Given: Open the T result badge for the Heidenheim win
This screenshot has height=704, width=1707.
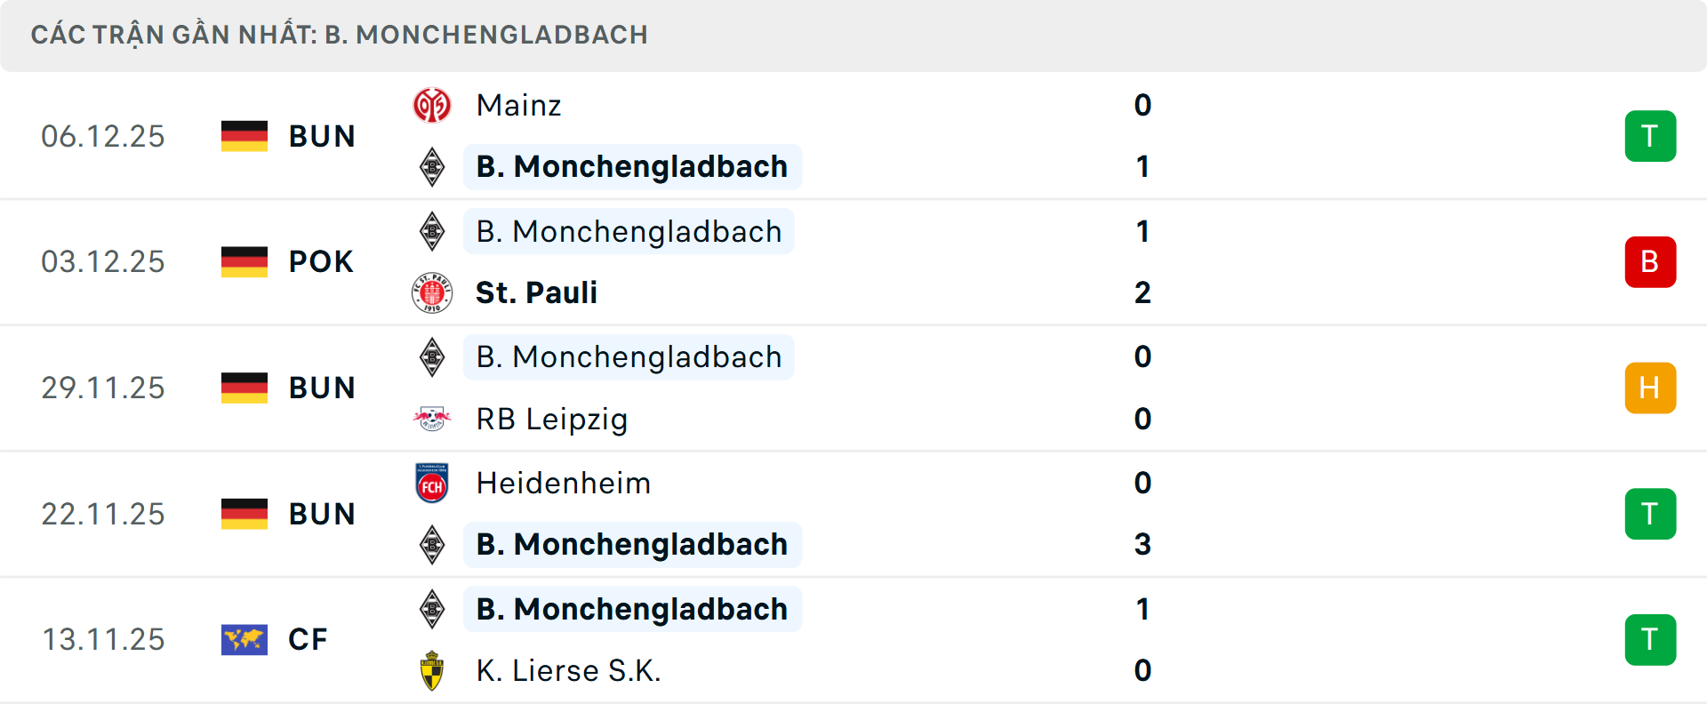Looking at the screenshot, I should point(1650,514).
